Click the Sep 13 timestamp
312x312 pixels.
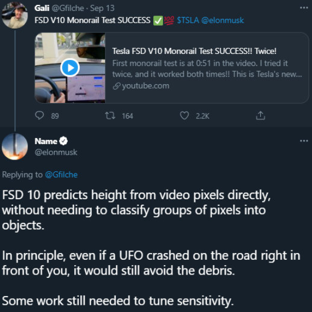(102, 8)
